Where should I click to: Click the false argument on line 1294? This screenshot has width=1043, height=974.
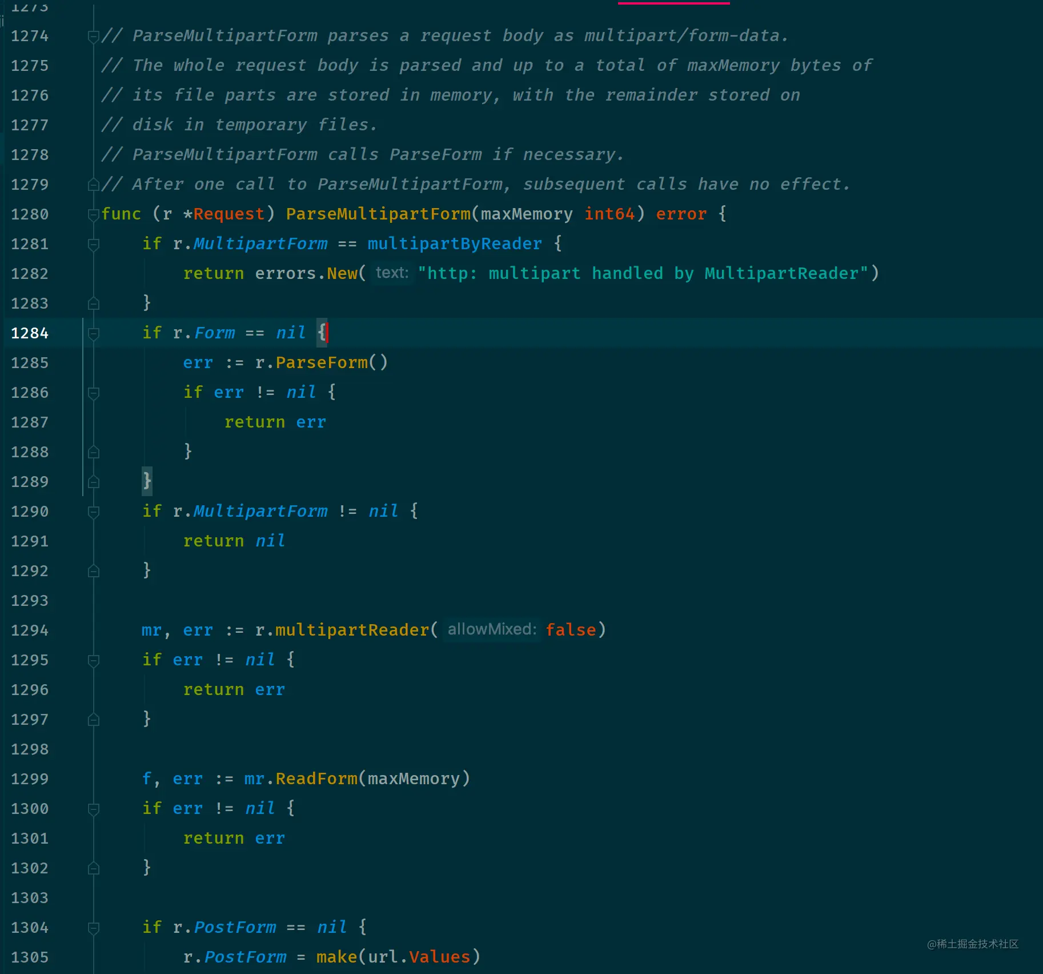click(x=571, y=630)
